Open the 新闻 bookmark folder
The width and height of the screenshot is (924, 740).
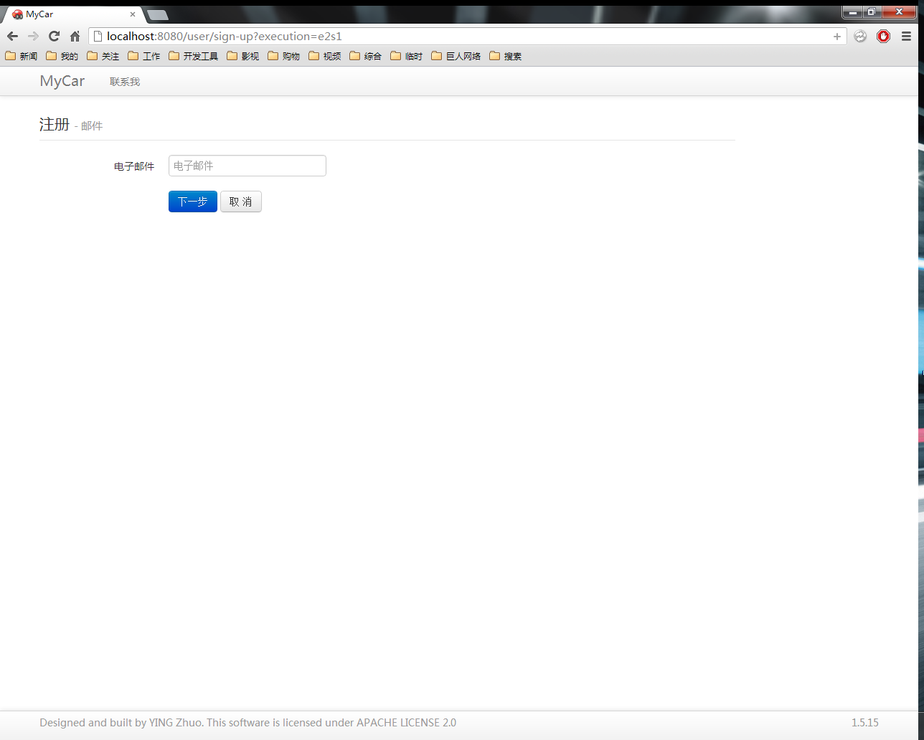pos(21,56)
